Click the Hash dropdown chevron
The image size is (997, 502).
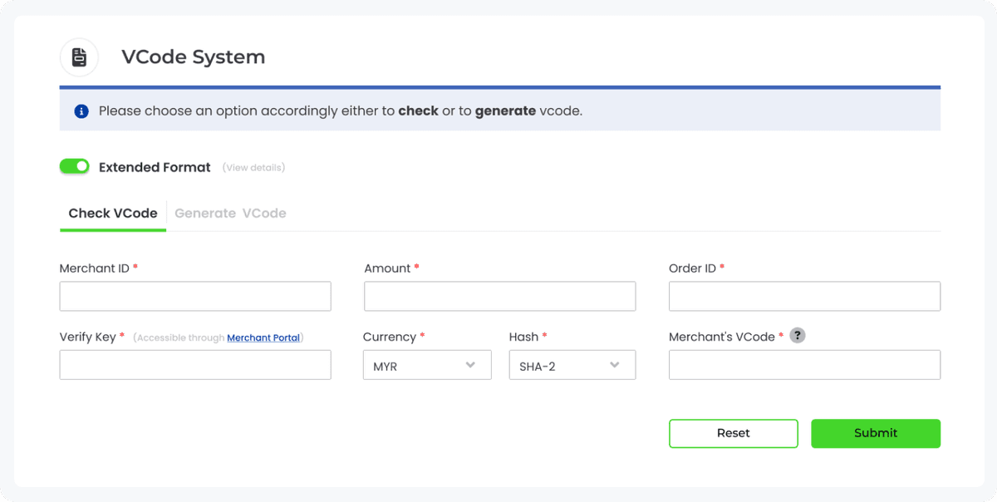pyautogui.click(x=614, y=364)
